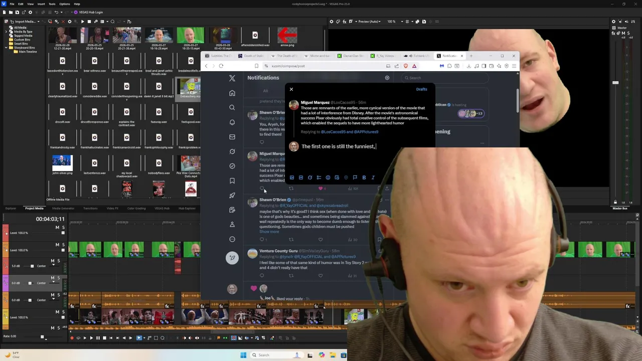Add a GIF to the reply composer
Screen dimensions: 642x361
click(x=301, y=177)
